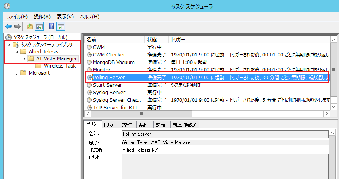Toggle the console tree pane icon
This screenshot has height=179, width=339.
pos(40,27)
